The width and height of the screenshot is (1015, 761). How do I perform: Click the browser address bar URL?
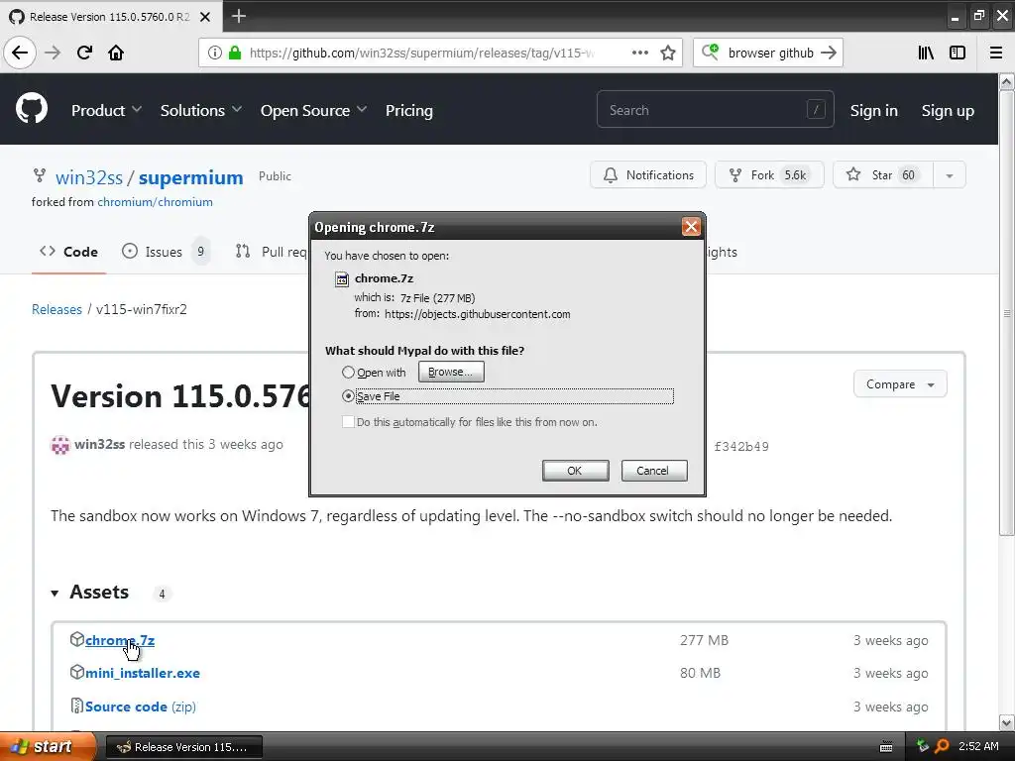(420, 54)
